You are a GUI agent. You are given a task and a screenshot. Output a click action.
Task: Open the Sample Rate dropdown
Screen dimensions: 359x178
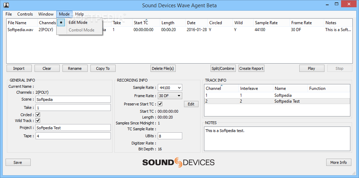point(170,87)
